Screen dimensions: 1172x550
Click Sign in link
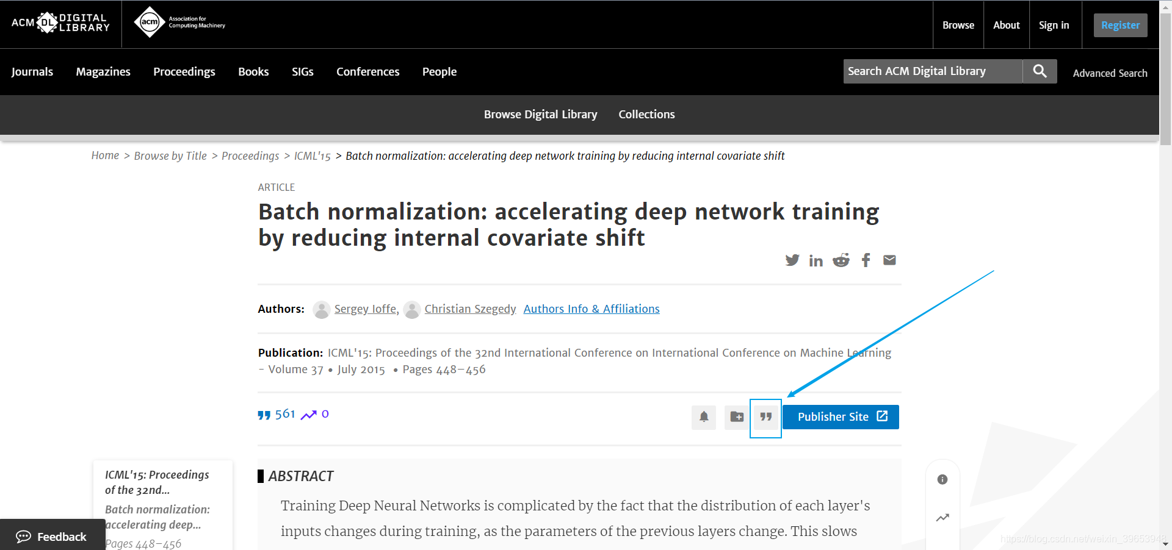[x=1054, y=25]
